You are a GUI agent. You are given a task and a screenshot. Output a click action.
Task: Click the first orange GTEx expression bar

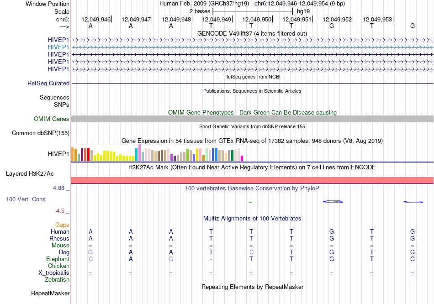(x=73, y=154)
